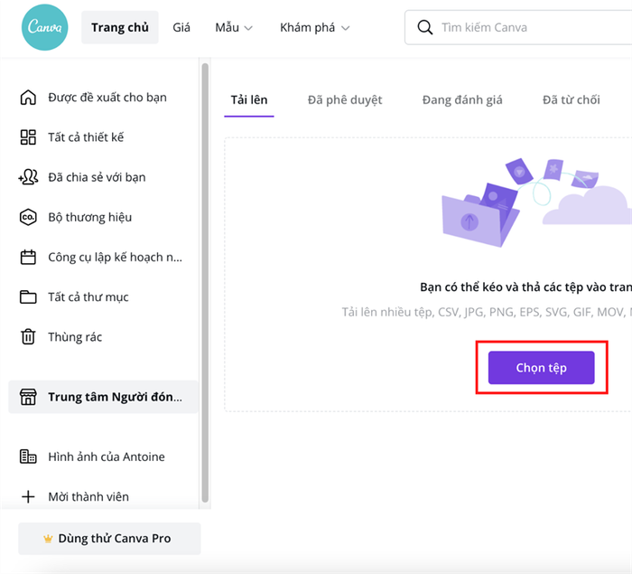This screenshot has height=574, width=632.
Task: Click the Canva logo
Action: click(45, 27)
